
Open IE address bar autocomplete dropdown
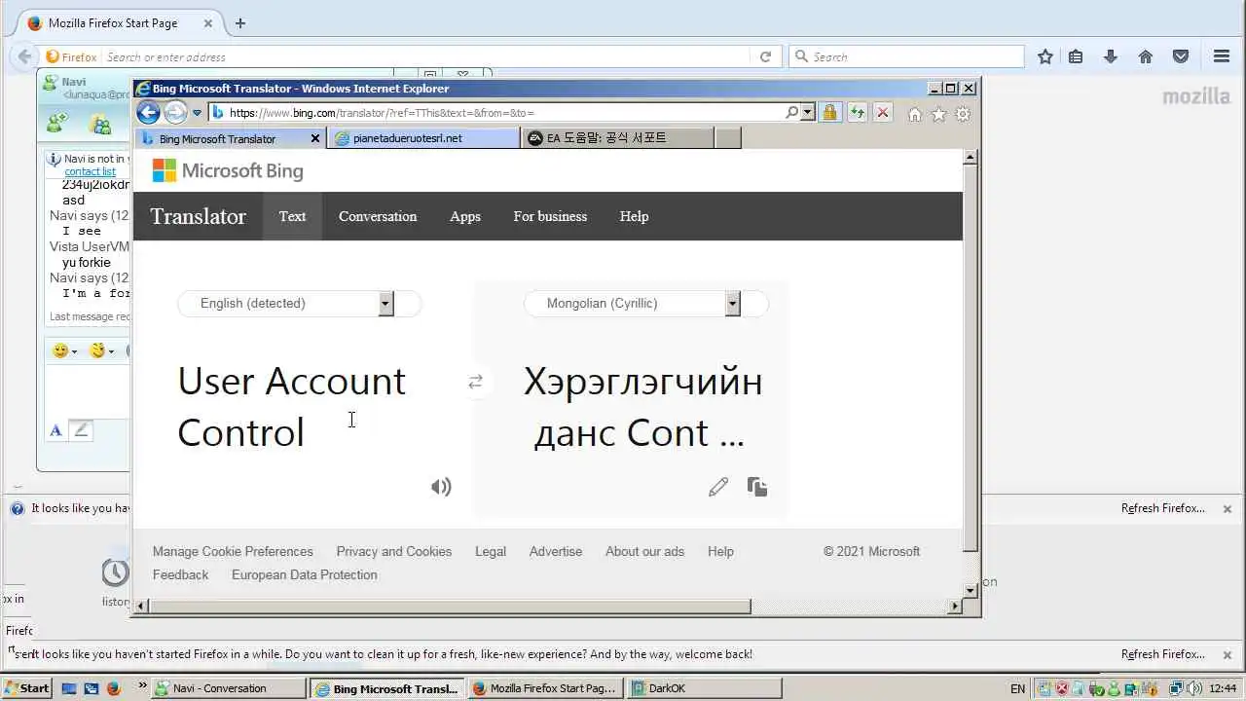click(x=807, y=113)
